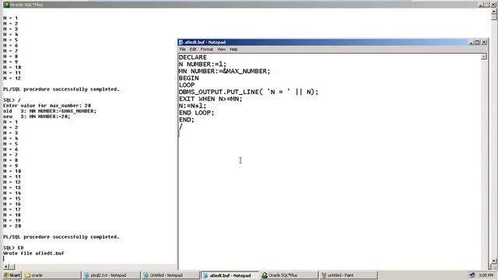498x280 pixels.
Task: Close the Oracle SQL*Plus window
Action: tap(493, 5)
